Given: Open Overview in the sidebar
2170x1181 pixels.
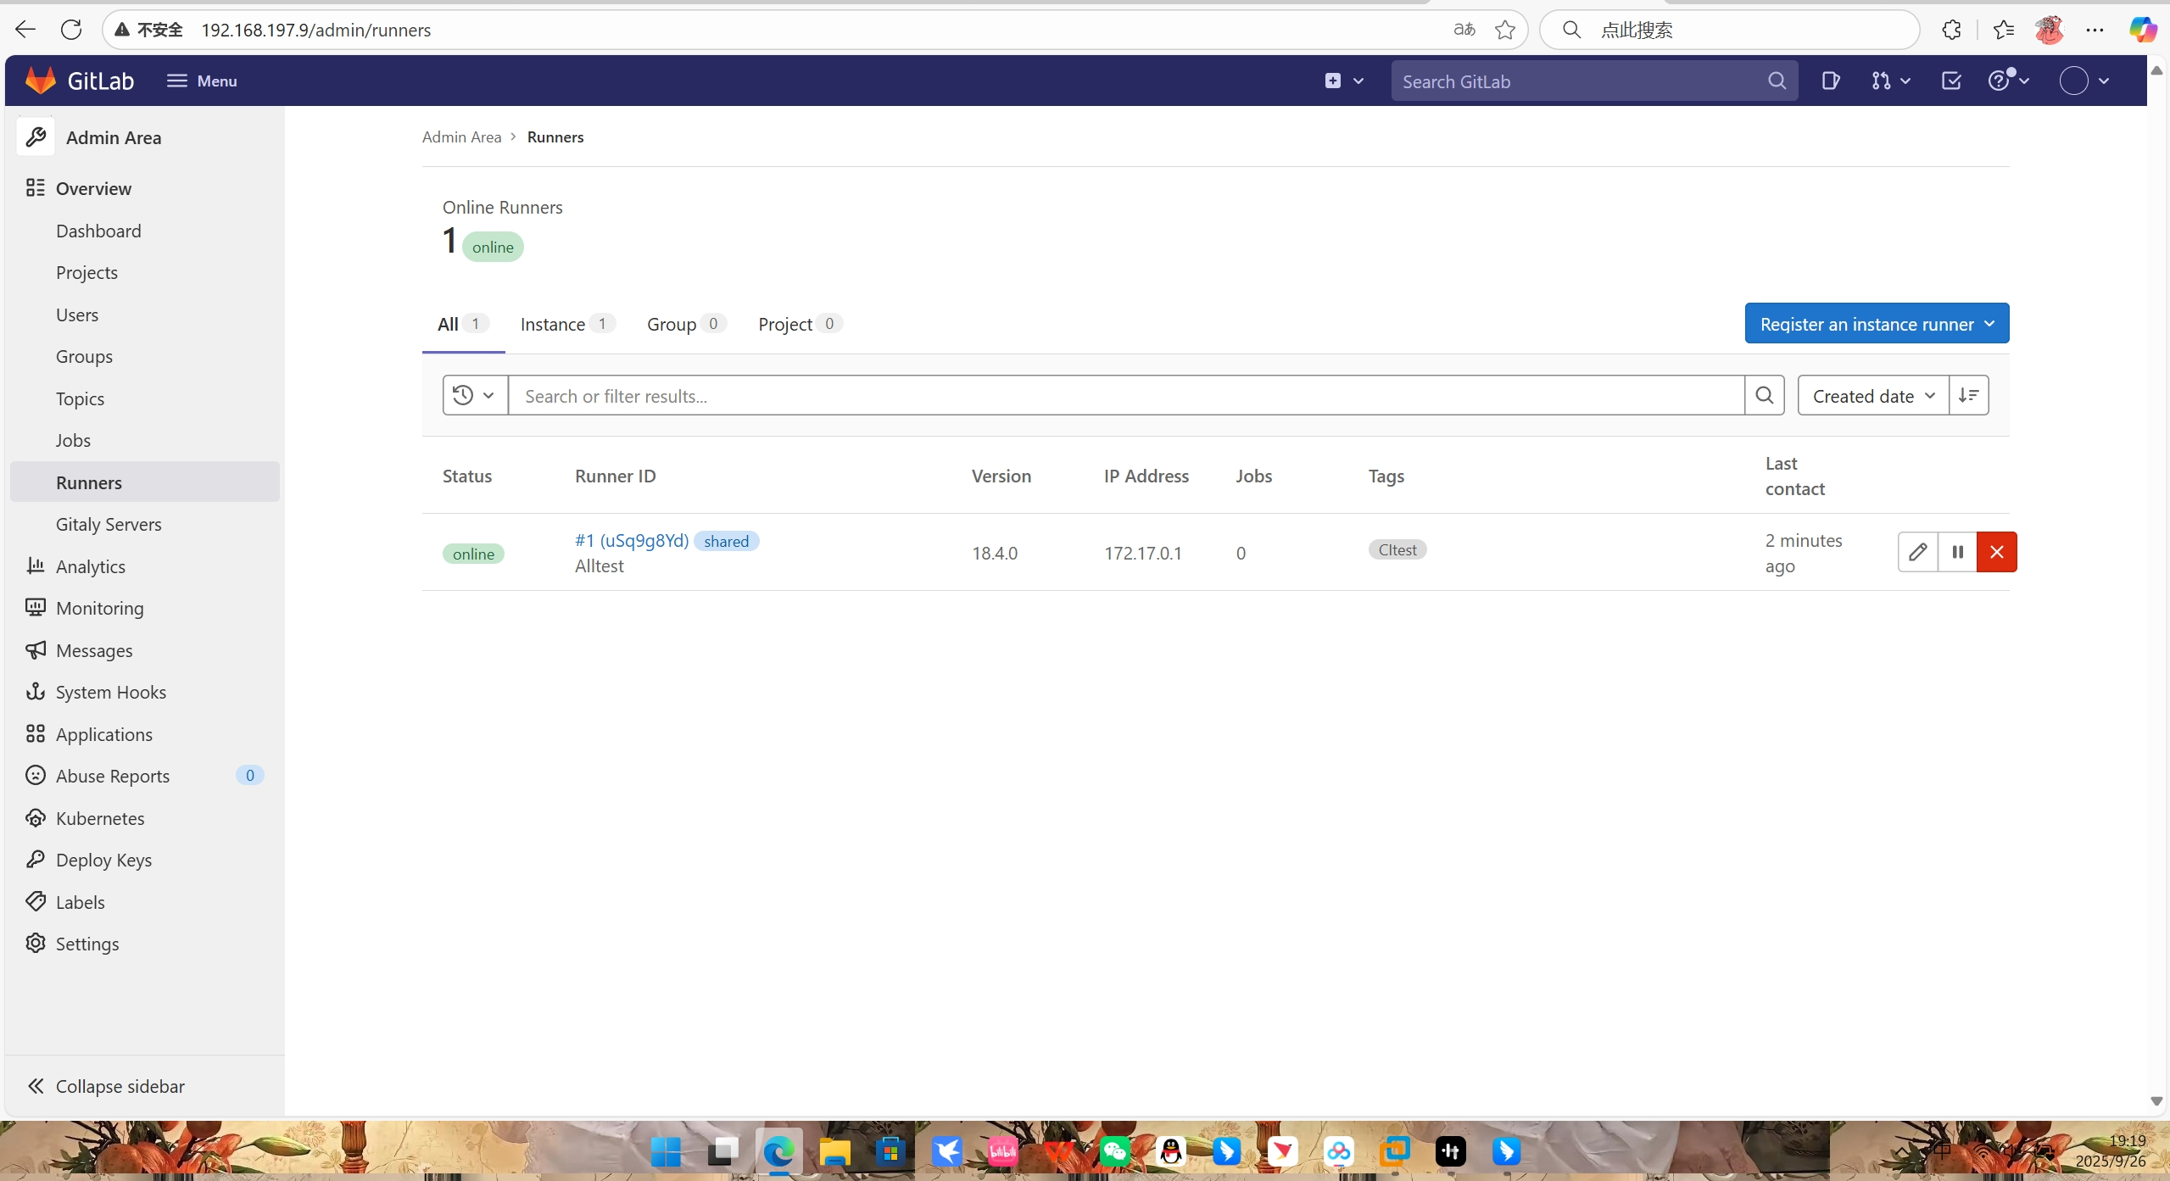Looking at the screenshot, I should click(93, 188).
